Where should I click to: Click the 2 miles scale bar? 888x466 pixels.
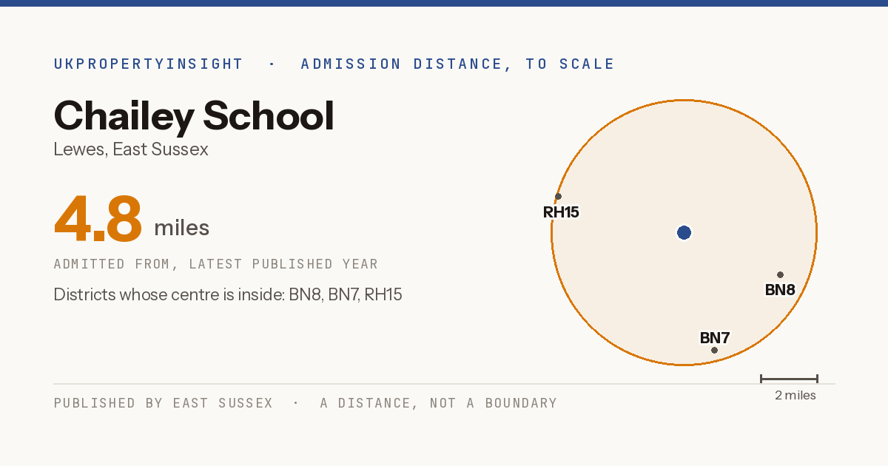(789, 379)
